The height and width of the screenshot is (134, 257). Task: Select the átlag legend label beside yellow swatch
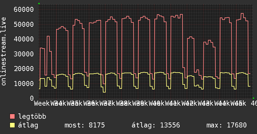(28, 125)
